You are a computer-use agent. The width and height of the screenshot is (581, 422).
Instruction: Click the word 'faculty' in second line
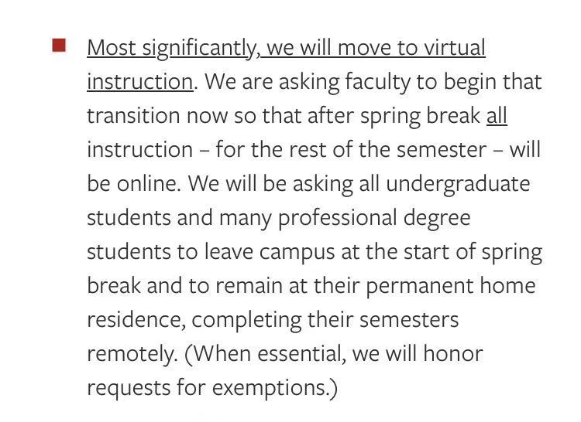[x=377, y=82]
